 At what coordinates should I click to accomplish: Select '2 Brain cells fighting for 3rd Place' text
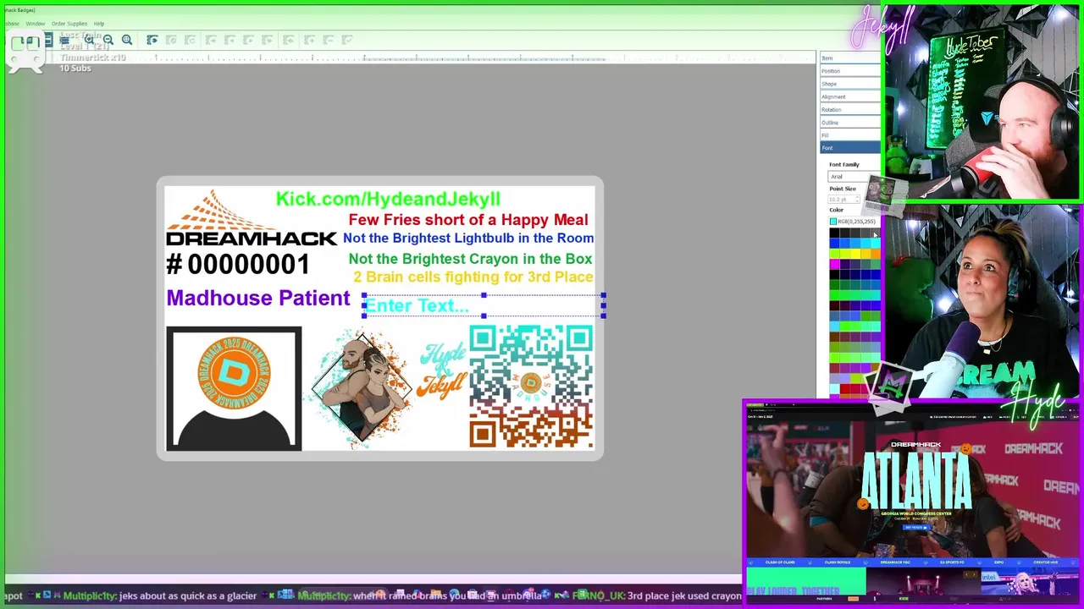click(x=473, y=277)
